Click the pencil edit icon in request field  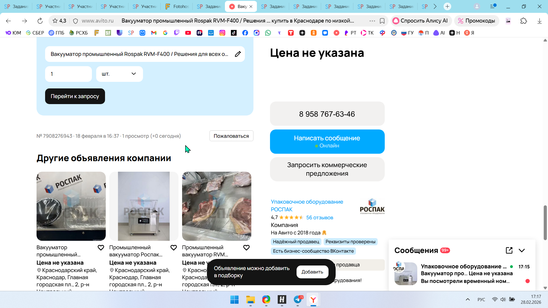point(238,54)
